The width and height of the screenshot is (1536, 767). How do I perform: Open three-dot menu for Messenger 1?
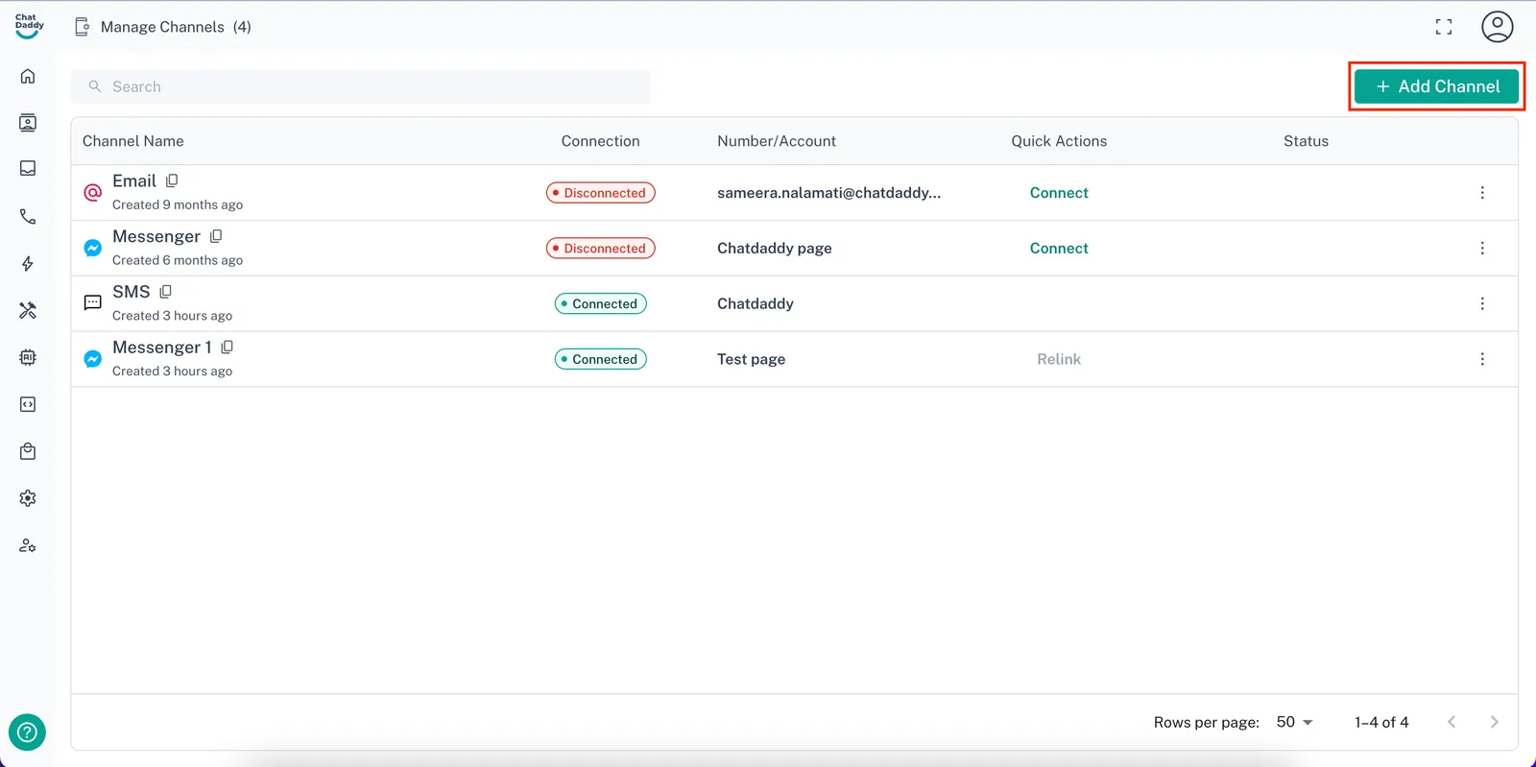pos(1481,359)
